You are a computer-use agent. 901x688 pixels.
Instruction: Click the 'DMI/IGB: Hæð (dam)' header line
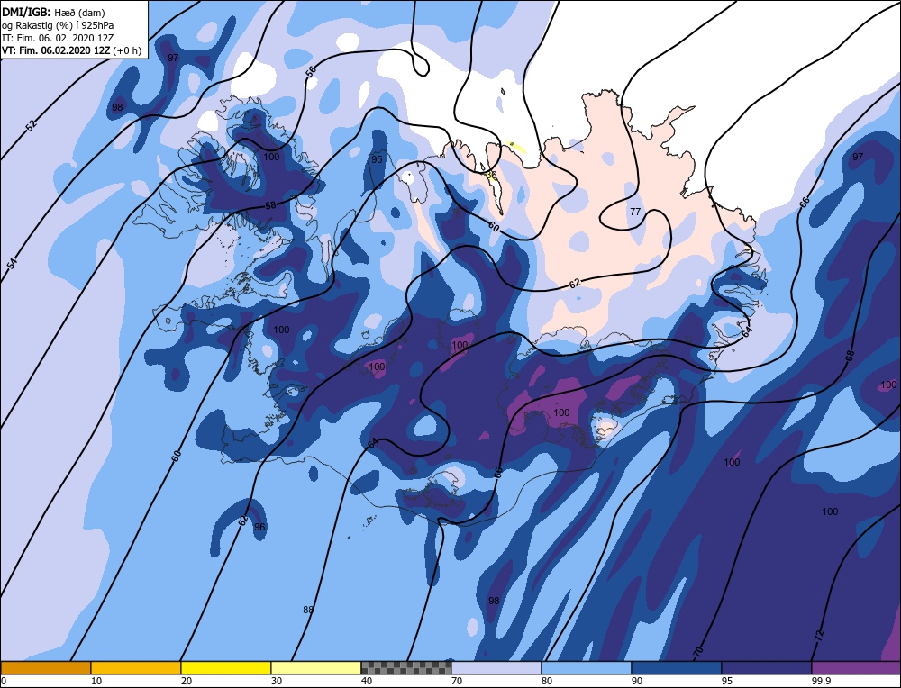click(53, 12)
